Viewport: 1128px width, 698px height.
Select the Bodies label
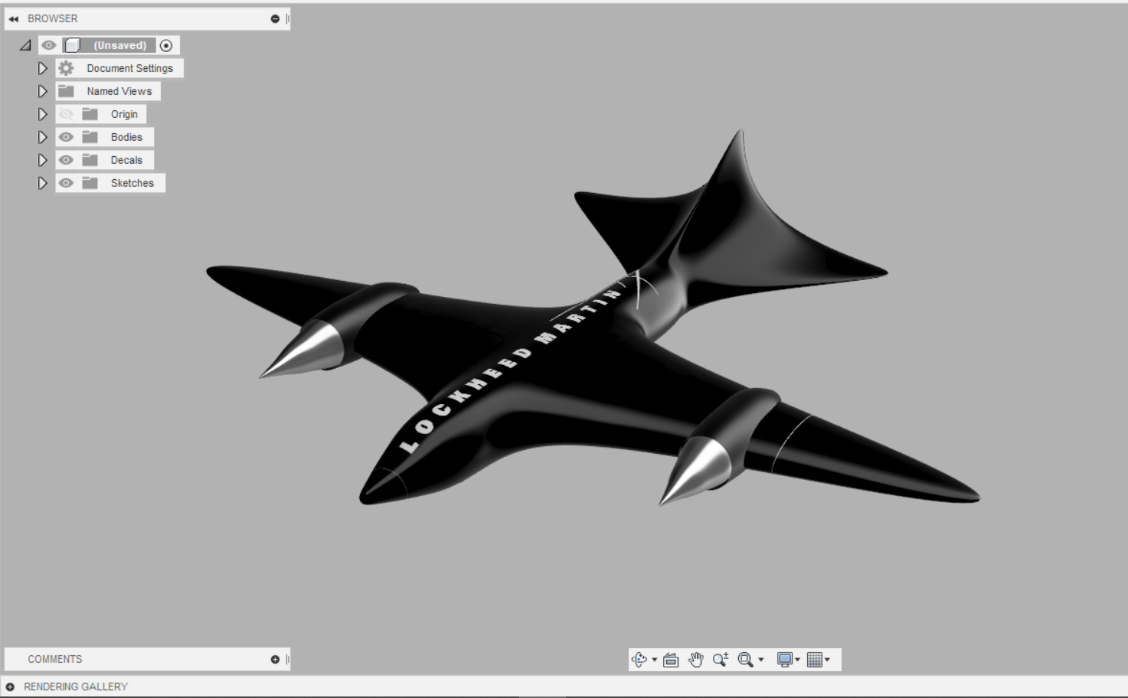coord(126,137)
